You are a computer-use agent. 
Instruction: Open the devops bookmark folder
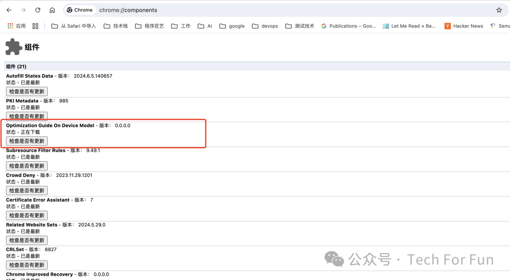pyautogui.click(x=265, y=26)
